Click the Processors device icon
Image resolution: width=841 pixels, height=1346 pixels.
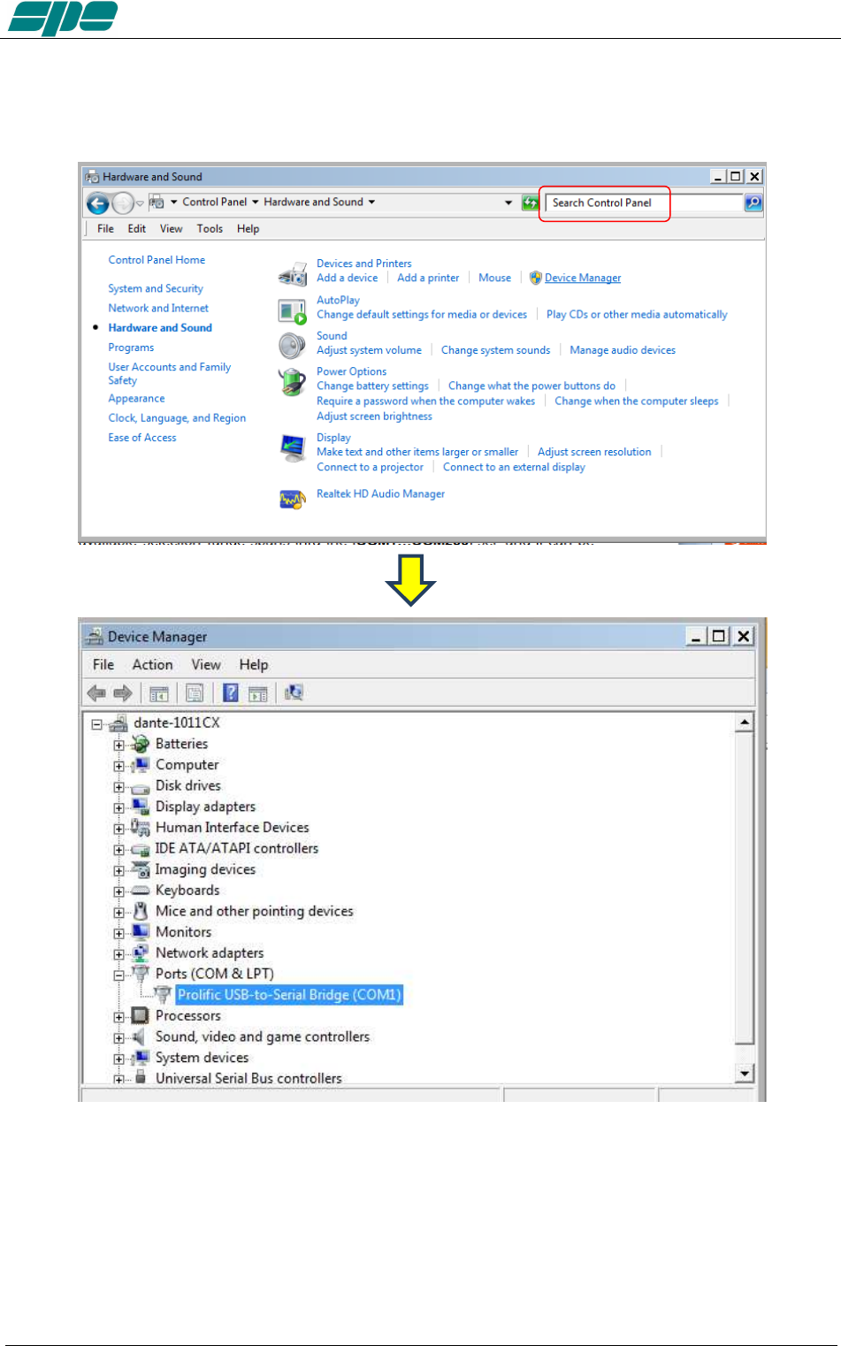tap(140, 1015)
